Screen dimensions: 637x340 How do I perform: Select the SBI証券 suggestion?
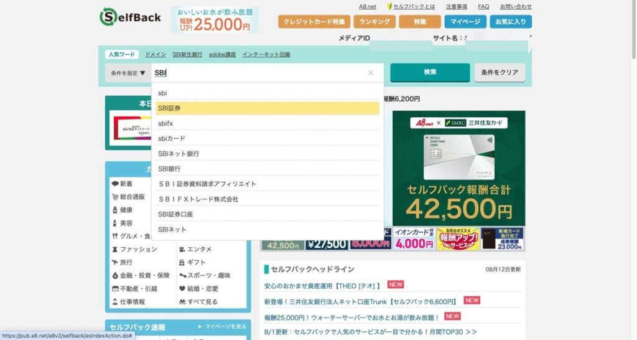(267, 108)
